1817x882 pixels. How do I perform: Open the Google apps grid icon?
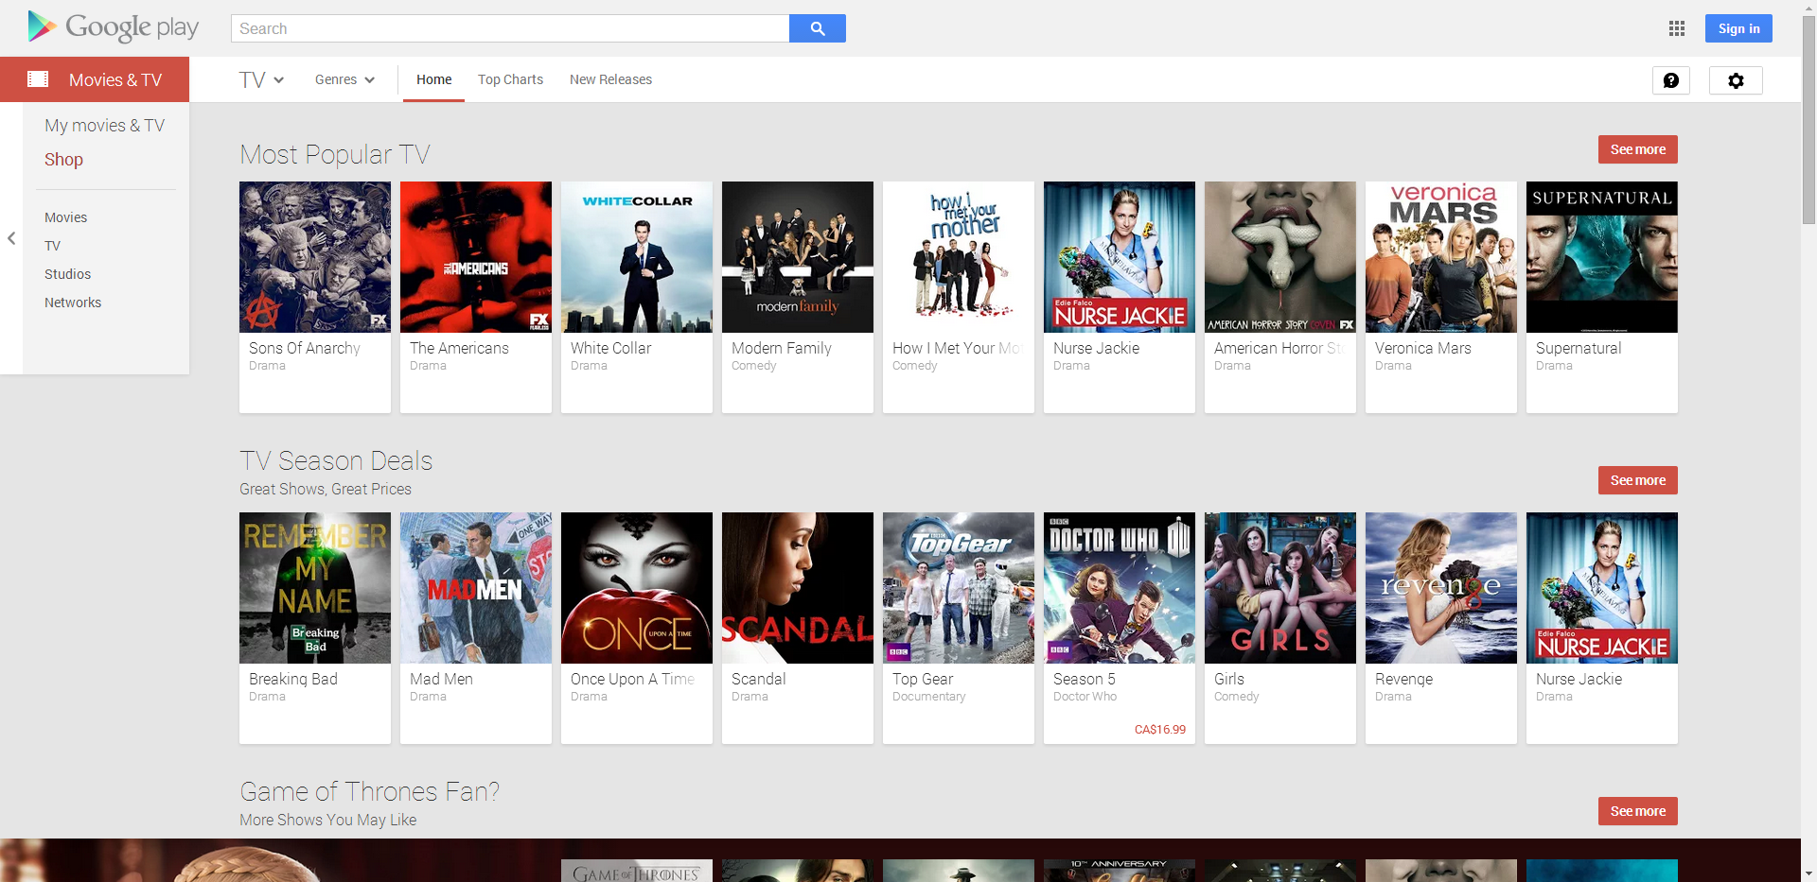(x=1677, y=28)
